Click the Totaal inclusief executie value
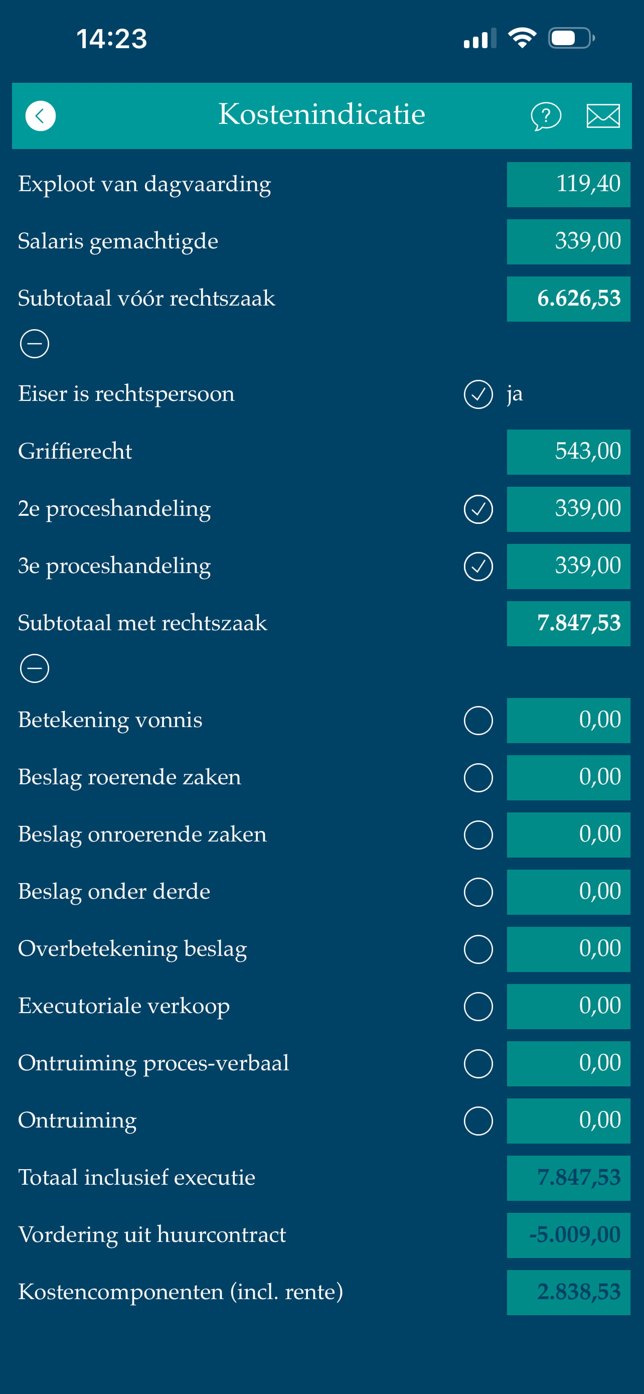 568,1178
